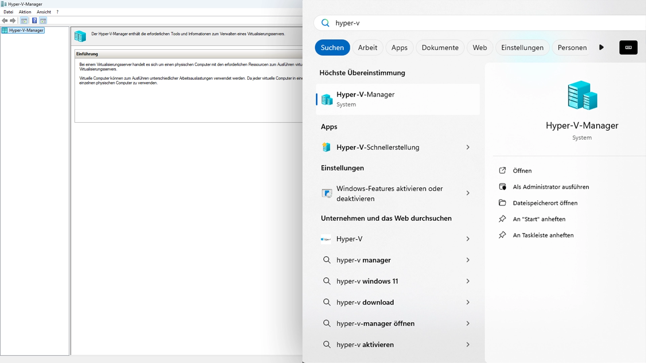
Task: Click the magnifier beside hyper-v manager
Action: pos(327,260)
